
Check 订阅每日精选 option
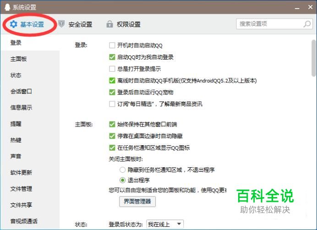(112, 104)
